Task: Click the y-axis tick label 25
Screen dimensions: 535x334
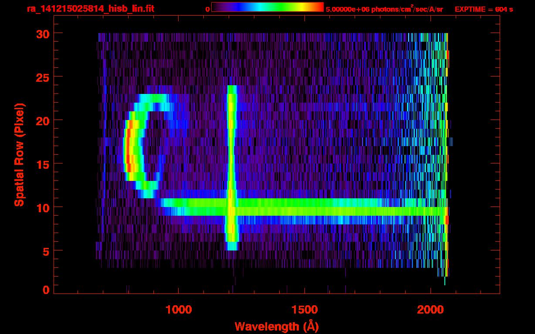Action: pos(43,77)
